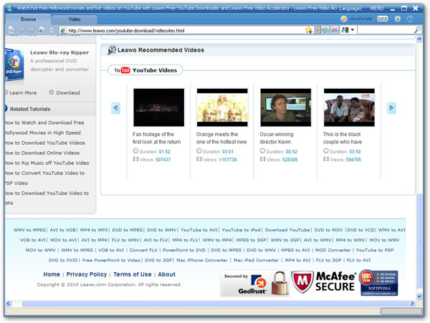Open the settings gear icon

(x=397, y=19)
